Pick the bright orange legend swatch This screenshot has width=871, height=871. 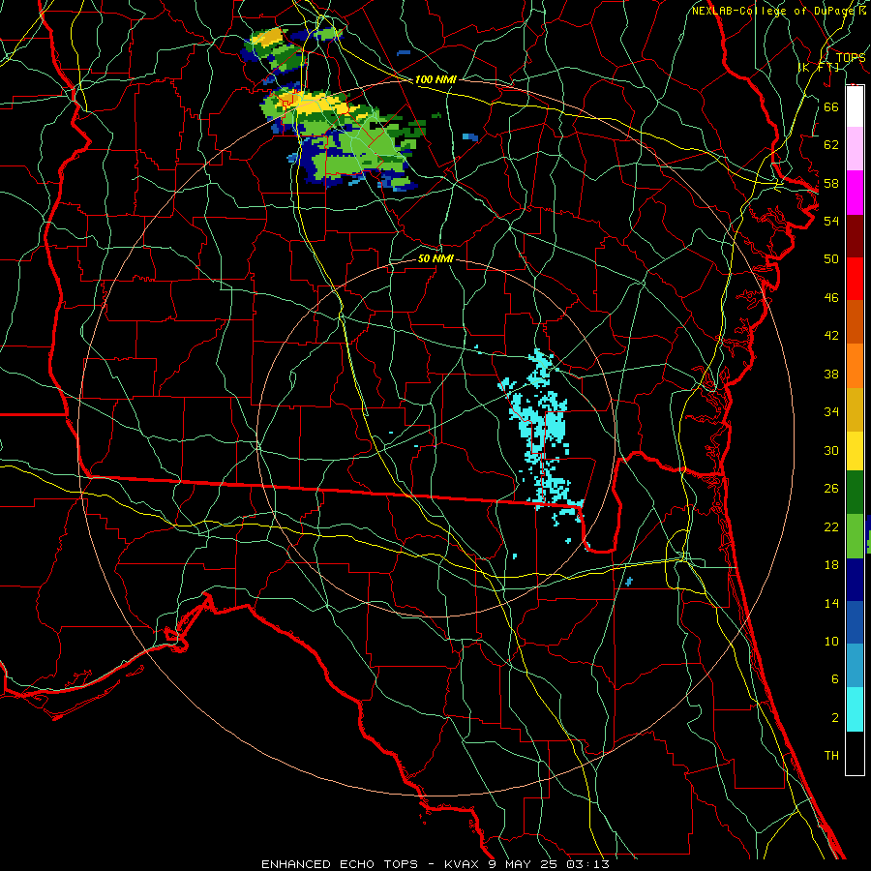click(855, 366)
